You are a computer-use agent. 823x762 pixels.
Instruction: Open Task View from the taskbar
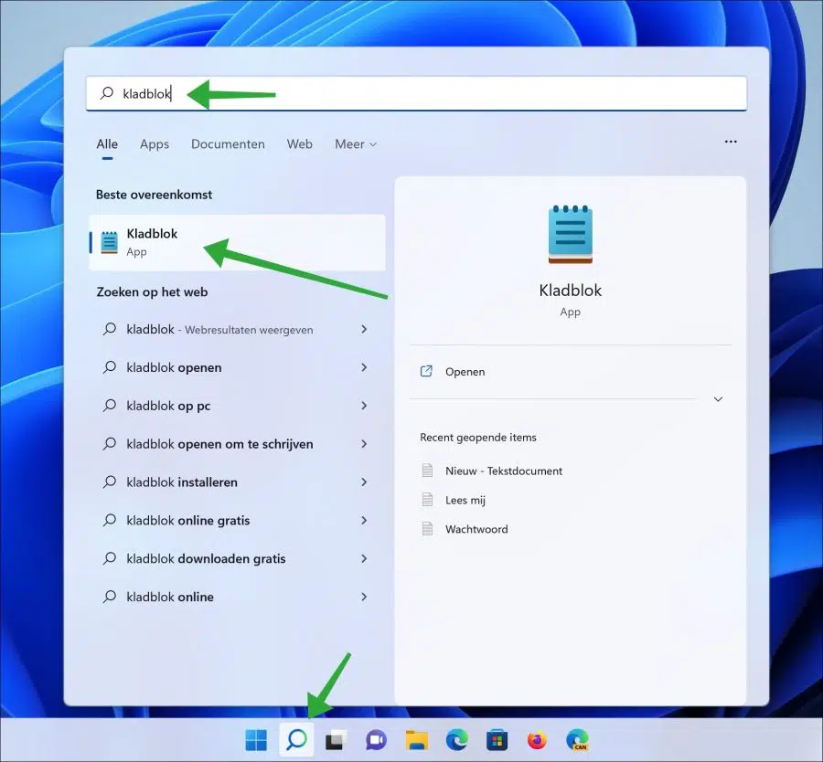pos(336,740)
